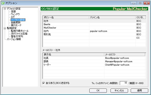Open the 警告文字列 settings page

click(x=17, y=36)
